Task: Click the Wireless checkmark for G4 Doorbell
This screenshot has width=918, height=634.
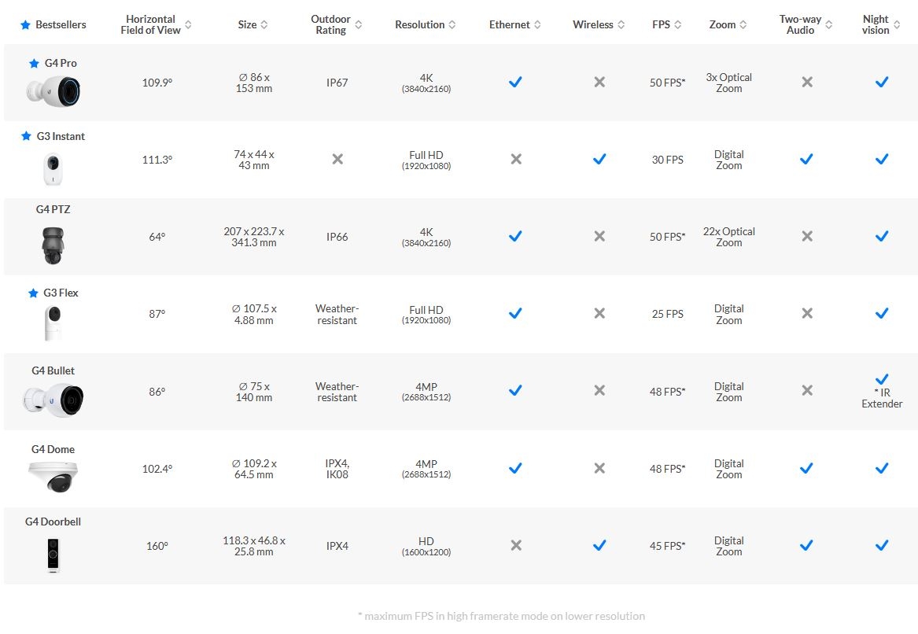Action: pos(599,546)
